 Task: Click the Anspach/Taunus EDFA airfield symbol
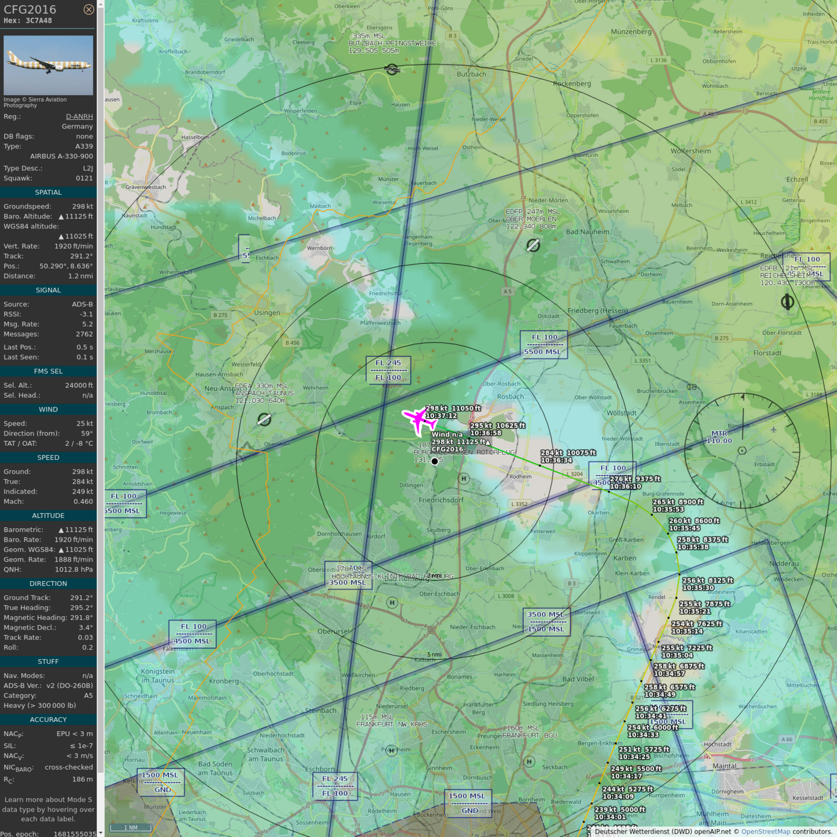(x=264, y=419)
